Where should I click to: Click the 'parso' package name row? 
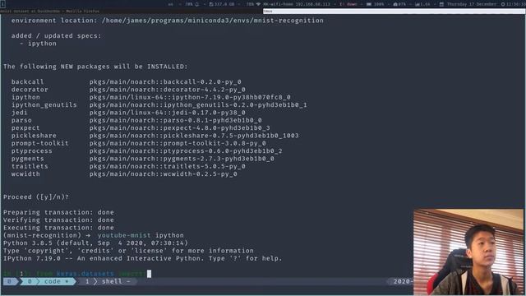(21, 120)
